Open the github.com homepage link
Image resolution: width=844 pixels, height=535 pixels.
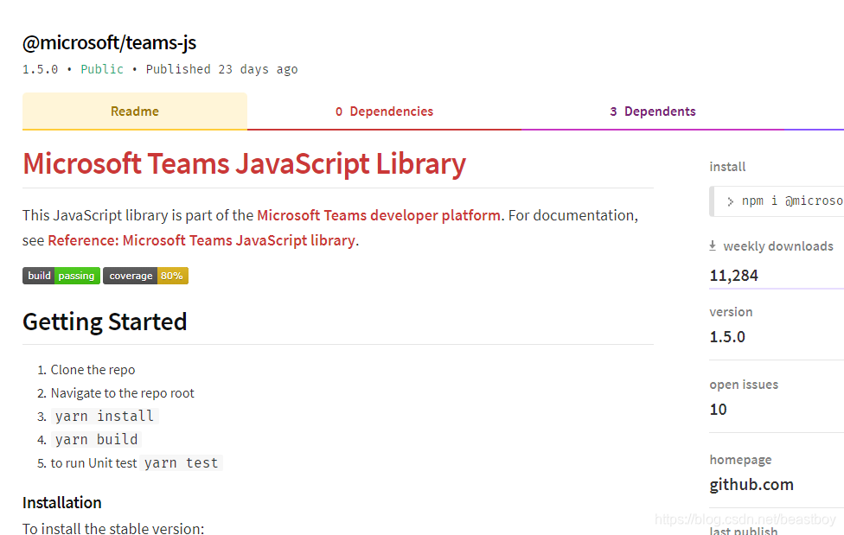(x=751, y=484)
